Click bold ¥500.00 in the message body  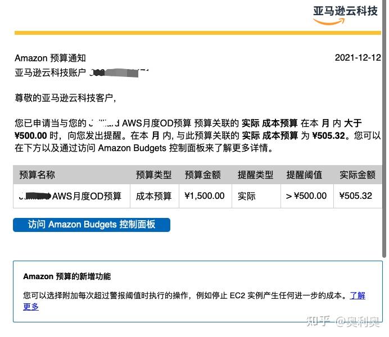pyautogui.click(x=31, y=135)
